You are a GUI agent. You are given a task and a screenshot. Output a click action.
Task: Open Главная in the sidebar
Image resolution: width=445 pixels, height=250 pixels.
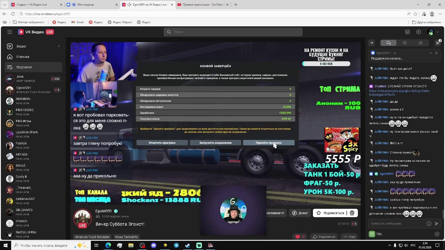[x=34, y=57]
